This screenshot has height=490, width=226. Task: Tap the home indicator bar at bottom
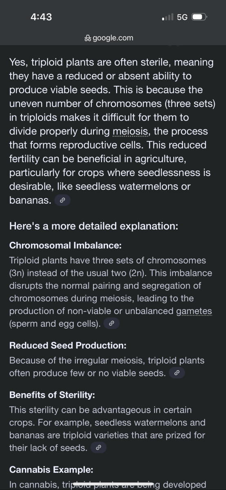pyautogui.click(x=113, y=484)
